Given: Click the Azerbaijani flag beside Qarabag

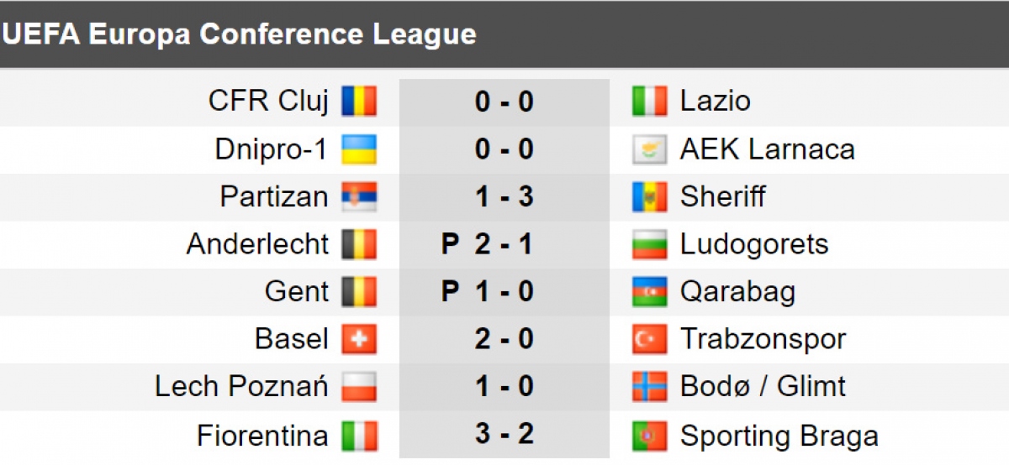Looking at the screenshot, I should pos(649,292).
